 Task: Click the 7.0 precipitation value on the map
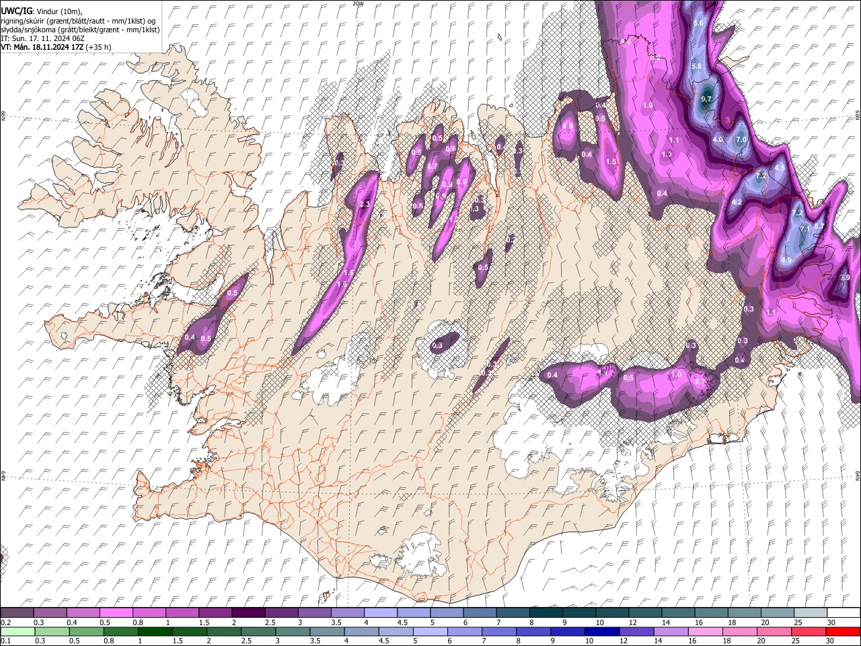click(x=741, y=139)
